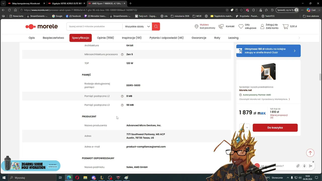Click the chat help message input field
This screenshot has width=322, height=181.
tap(277, 166)
